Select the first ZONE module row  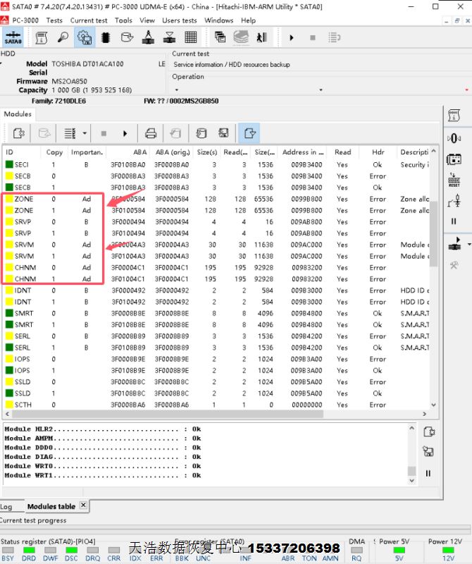(24, 199)
